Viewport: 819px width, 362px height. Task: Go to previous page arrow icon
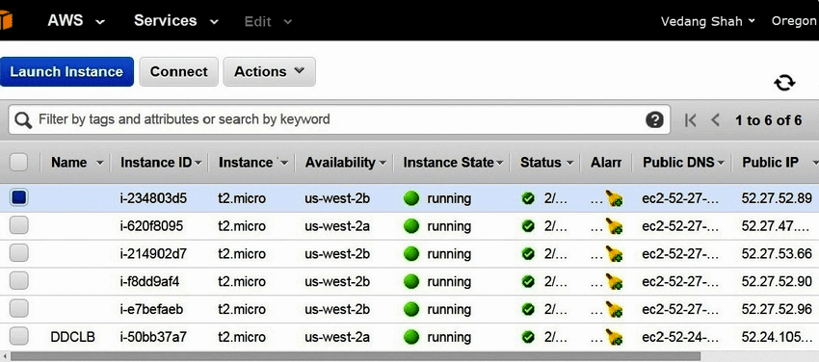[716, 120]
